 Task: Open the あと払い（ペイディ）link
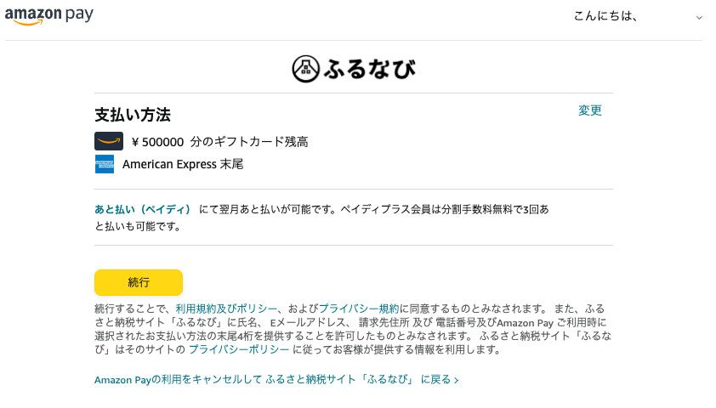click(x=143, y=209)
